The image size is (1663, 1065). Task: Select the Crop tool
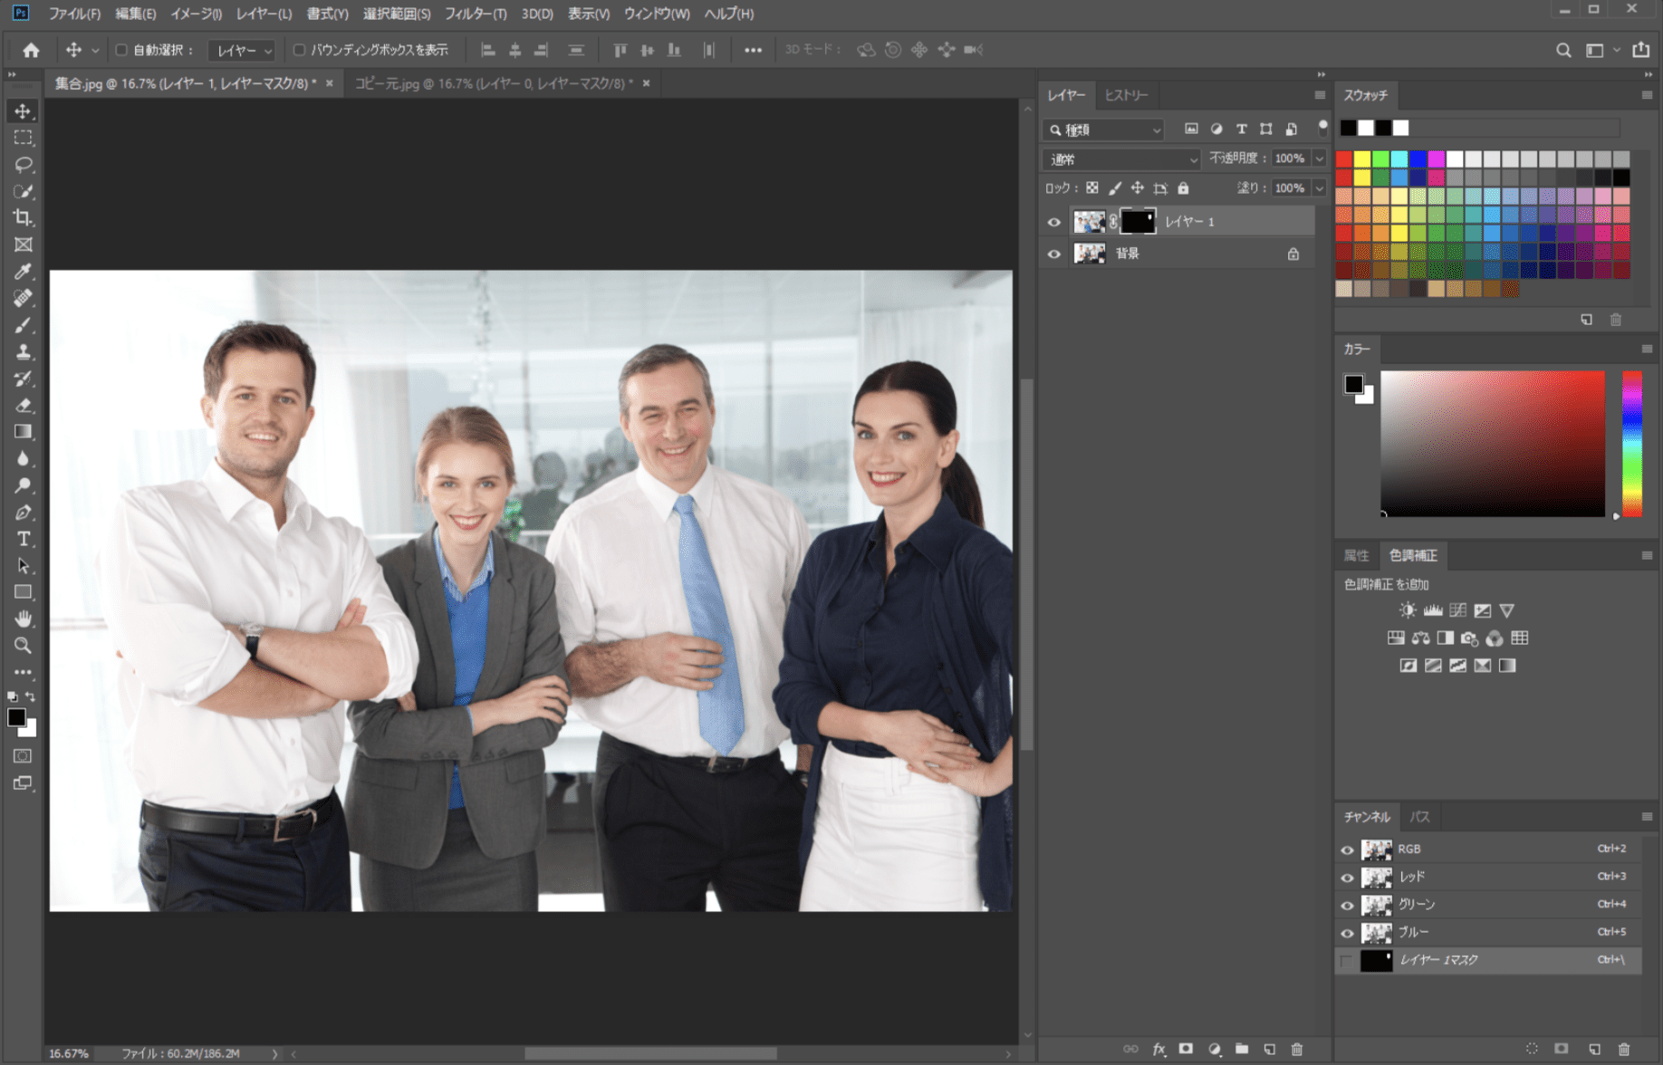pyautogui.click(x=24, y=218)
